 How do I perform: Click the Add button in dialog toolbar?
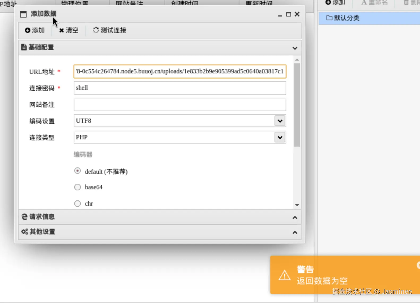(35, 30)
